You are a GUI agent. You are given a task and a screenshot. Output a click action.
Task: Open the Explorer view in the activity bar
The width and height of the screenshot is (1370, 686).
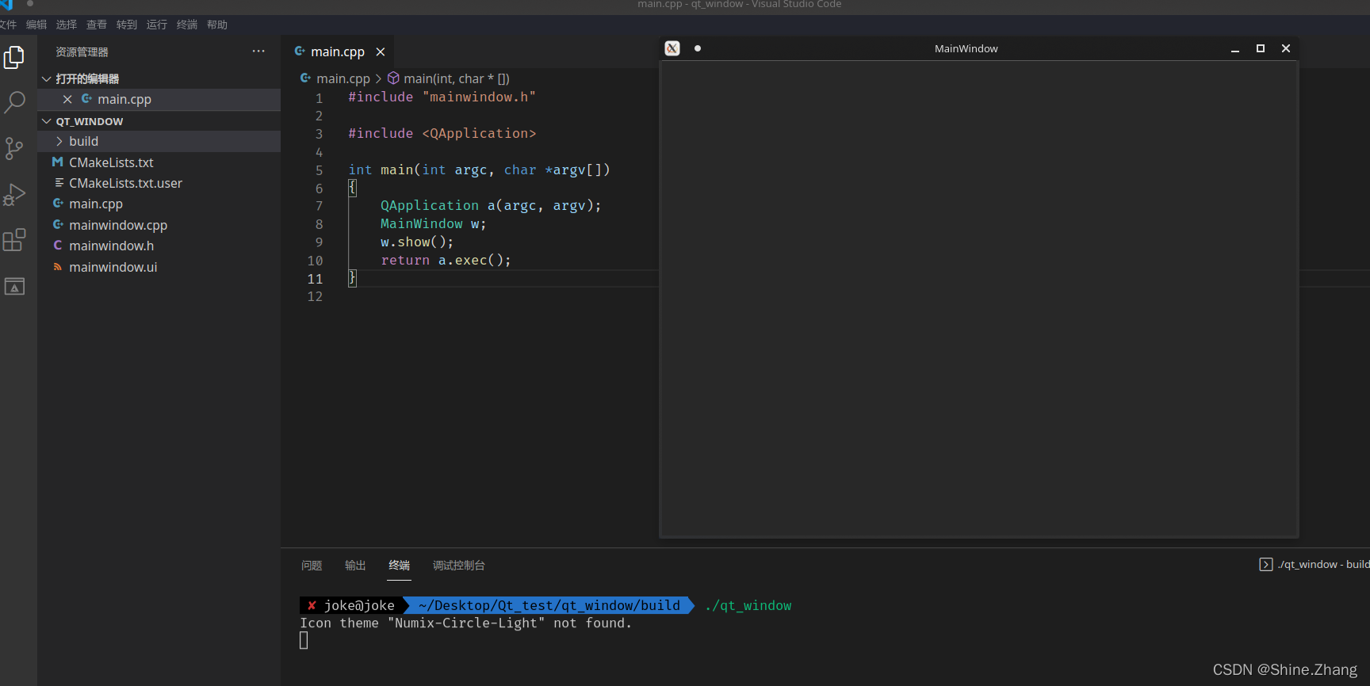14,58
